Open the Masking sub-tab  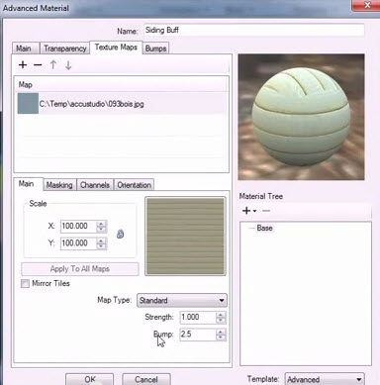point(59,185)
